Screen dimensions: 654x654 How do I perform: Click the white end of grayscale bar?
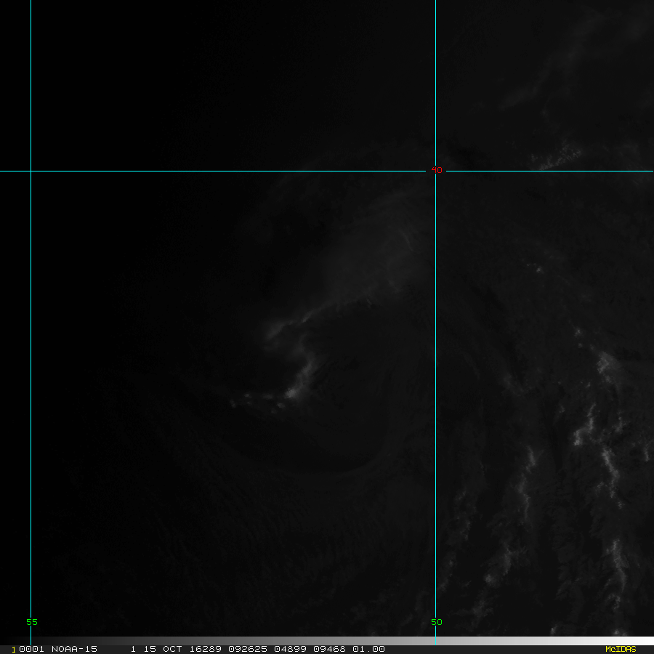pyautogui.click(x=647, y=641)
